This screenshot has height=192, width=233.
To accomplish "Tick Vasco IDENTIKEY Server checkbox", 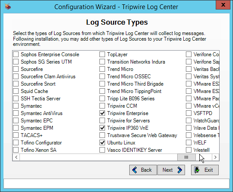I will coord(102,150).
